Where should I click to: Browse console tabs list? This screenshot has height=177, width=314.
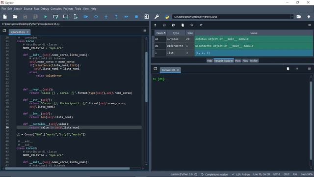pos(156,69)
